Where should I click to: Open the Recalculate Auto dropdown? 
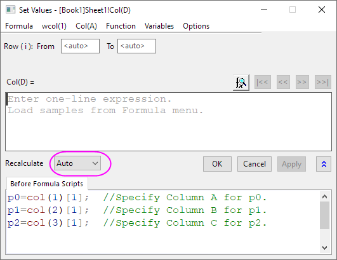[x=77, y=163]
